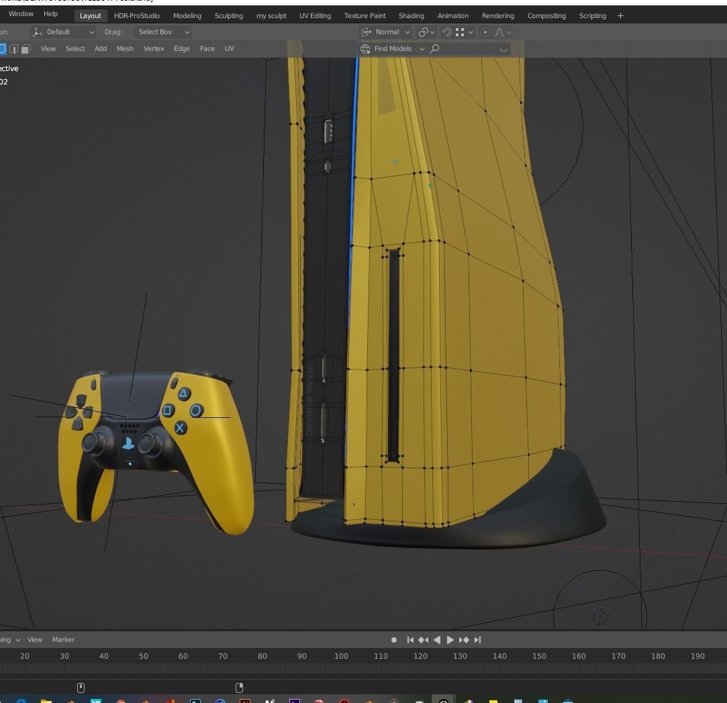Click the asset search magnifier icon
The height and width of the screenshot is (703, 727).
point(434,49)
